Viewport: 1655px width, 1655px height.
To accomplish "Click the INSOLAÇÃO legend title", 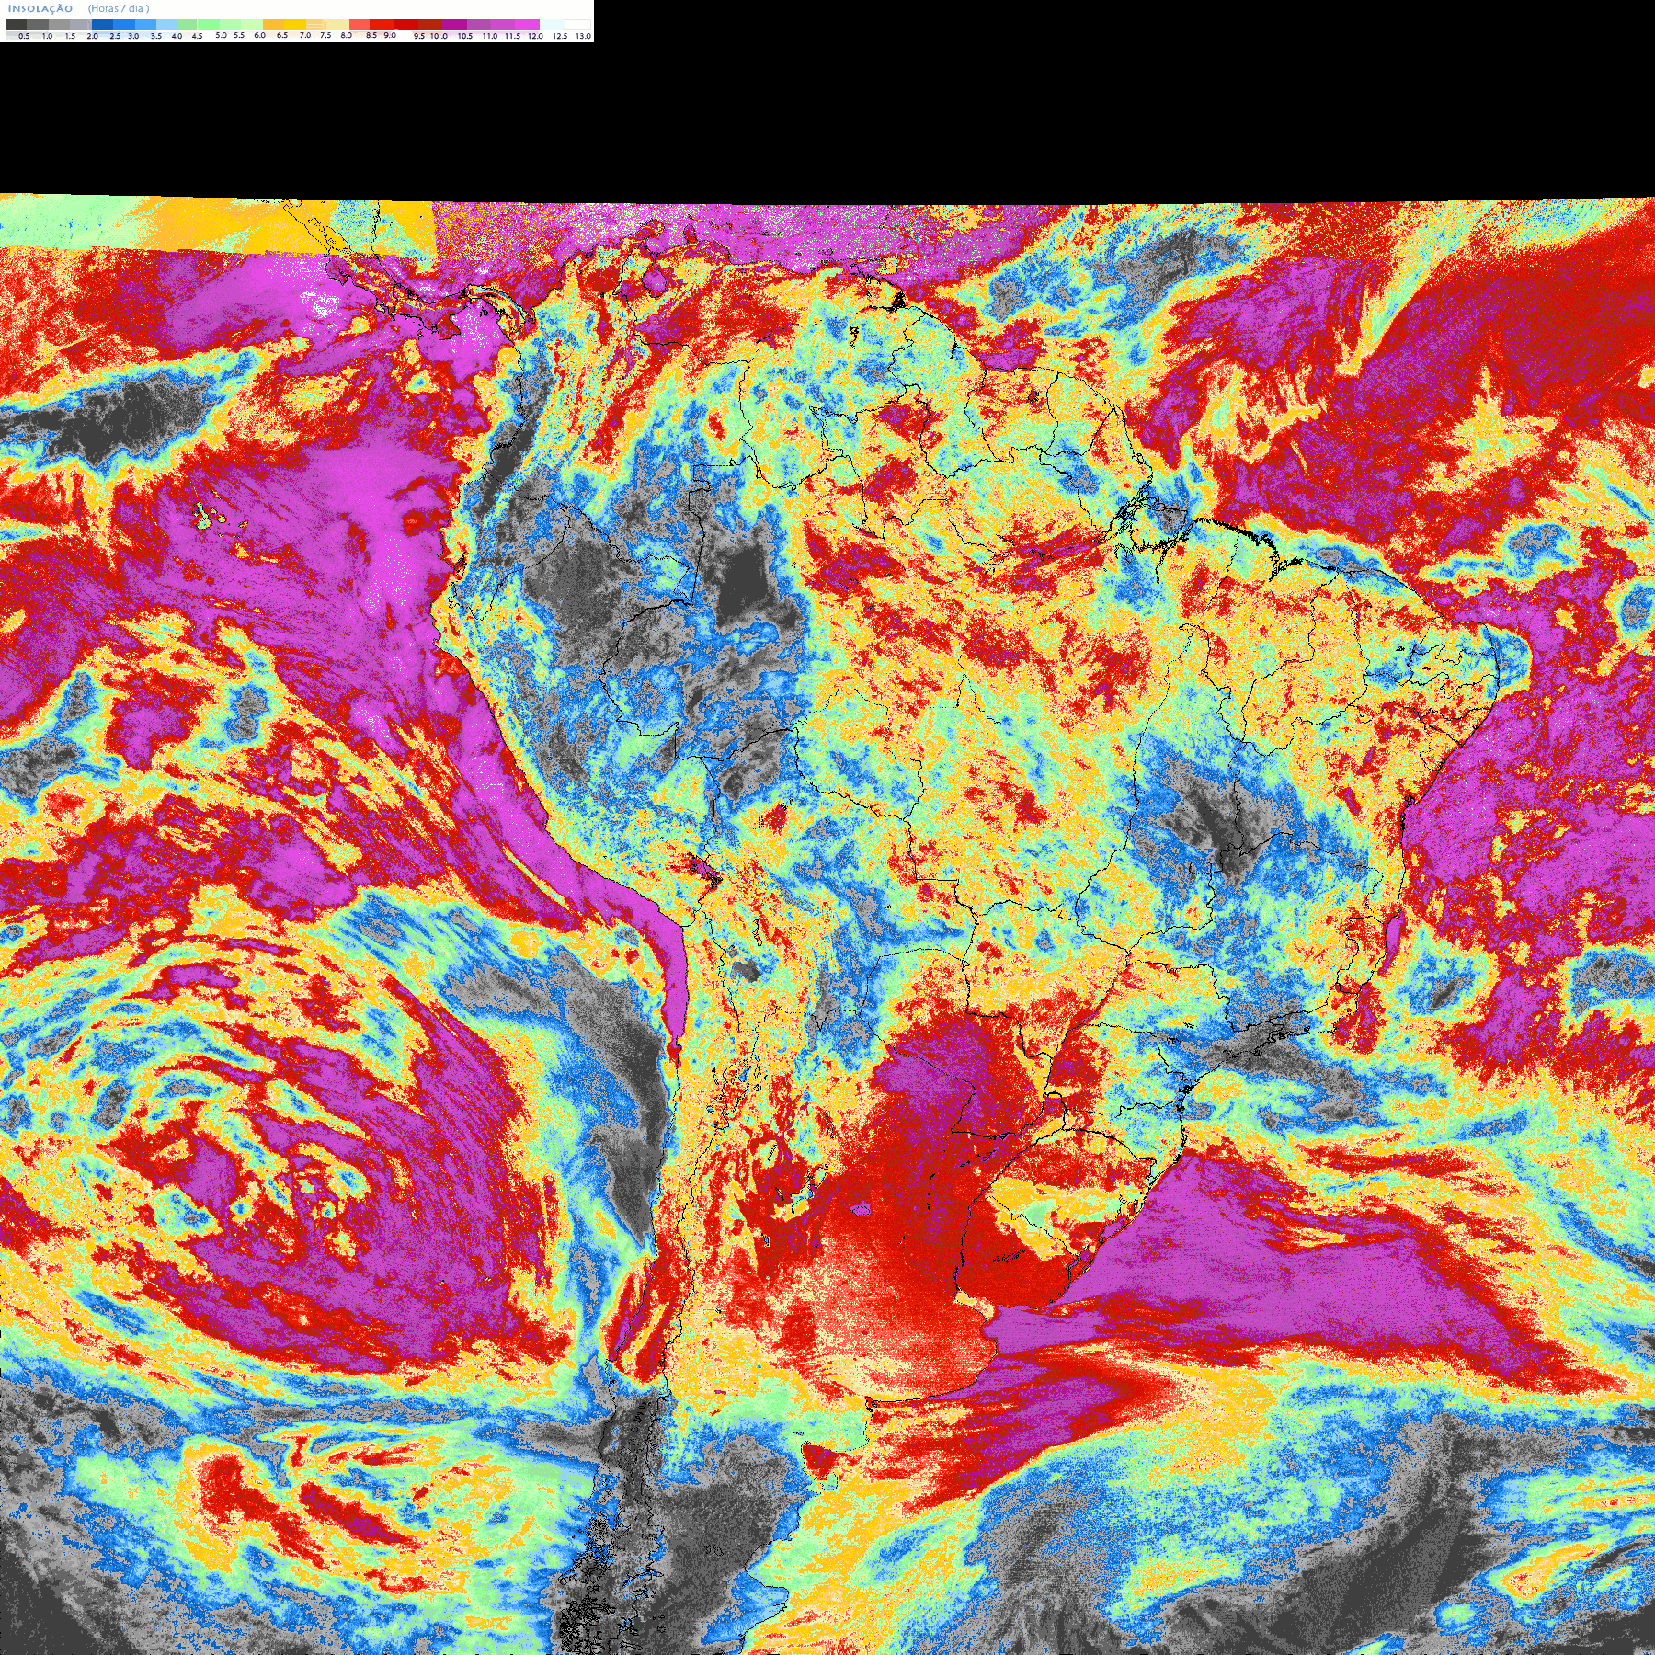I will (40, 8).
